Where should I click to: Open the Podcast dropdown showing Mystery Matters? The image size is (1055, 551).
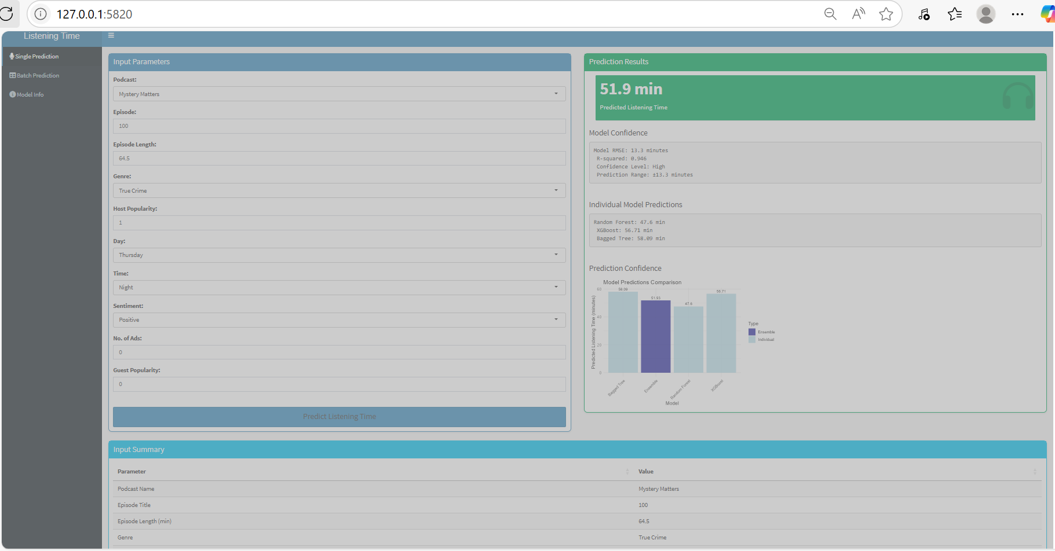pyautogui.click(x=339, y=94)
